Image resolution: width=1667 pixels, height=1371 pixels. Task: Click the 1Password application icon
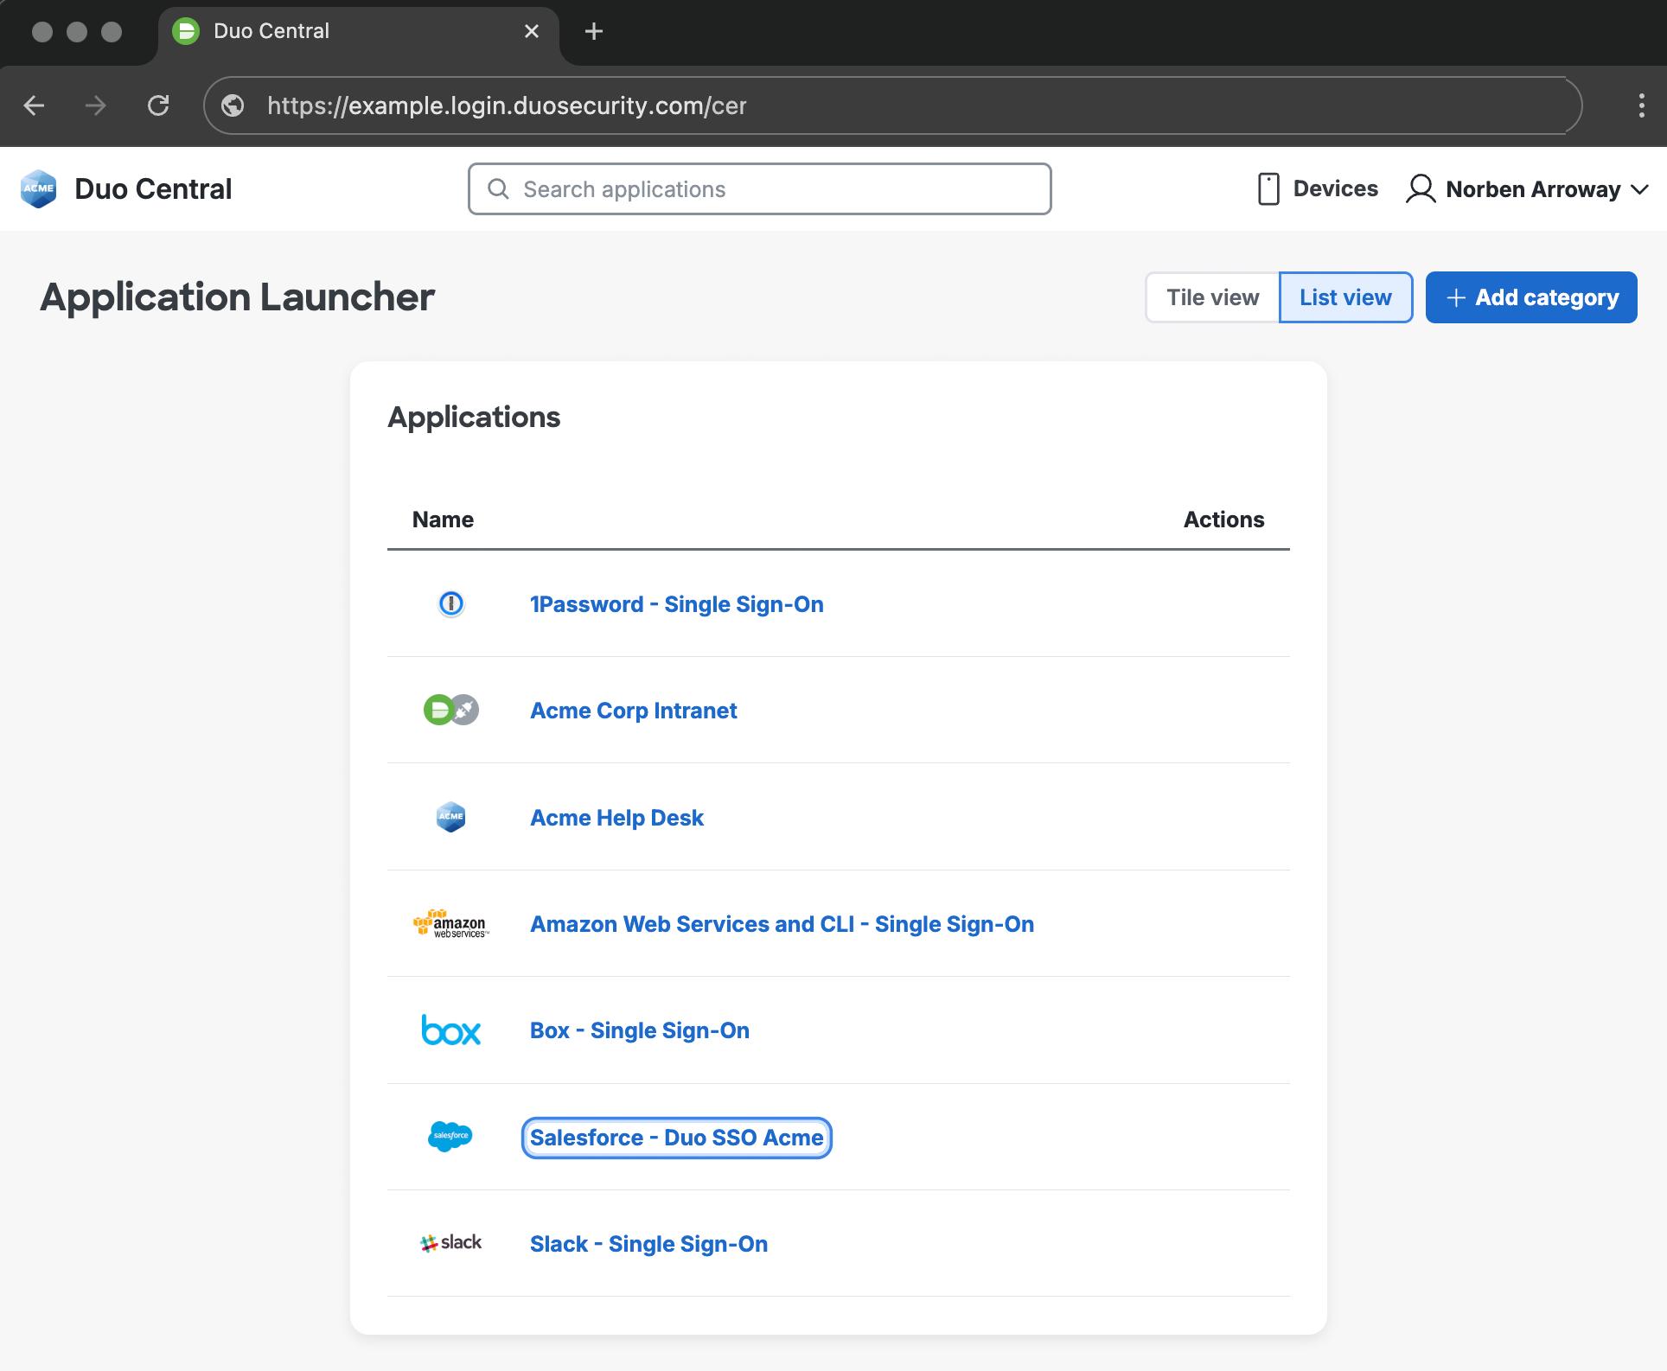(x=450, y=604)
